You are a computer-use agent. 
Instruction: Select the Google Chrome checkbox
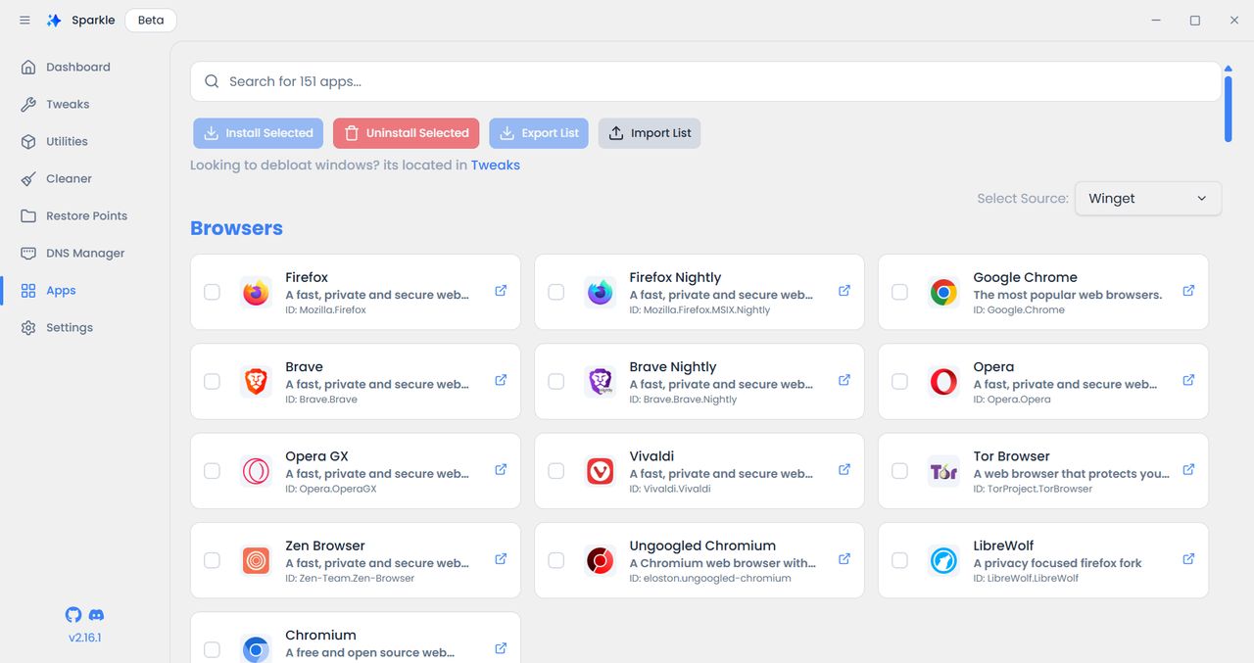[x=899, y=292]
